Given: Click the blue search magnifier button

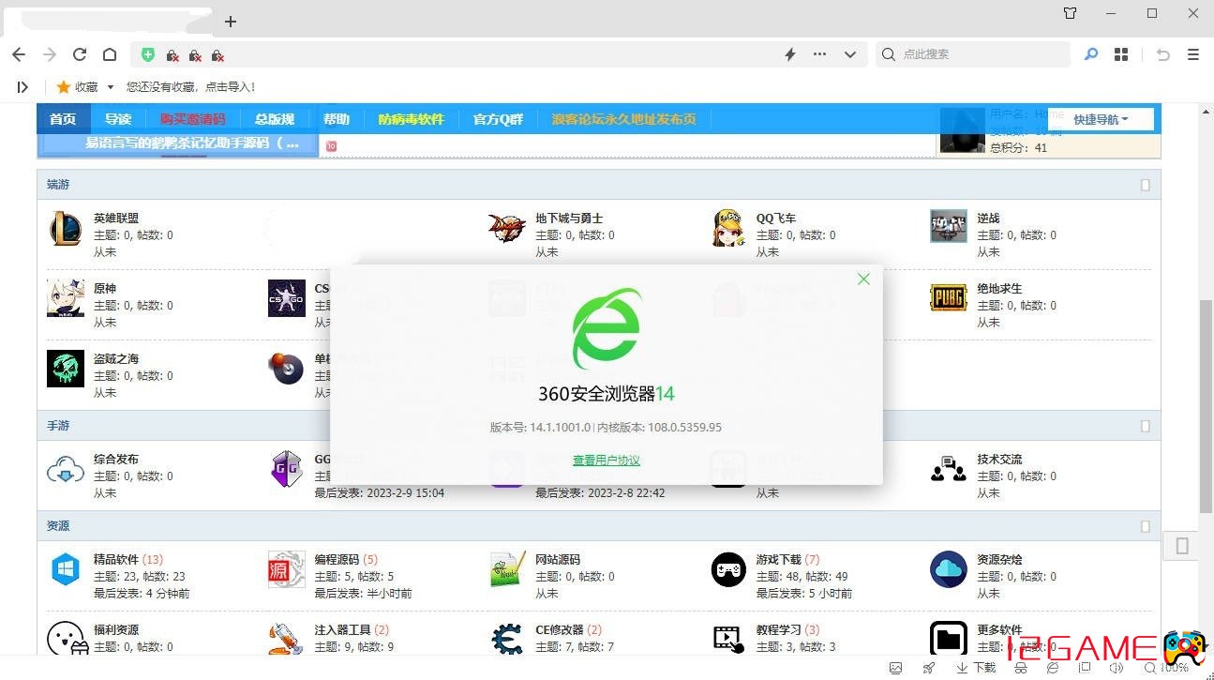Looking at the screenshot, I should click(x=1091, y=54).
